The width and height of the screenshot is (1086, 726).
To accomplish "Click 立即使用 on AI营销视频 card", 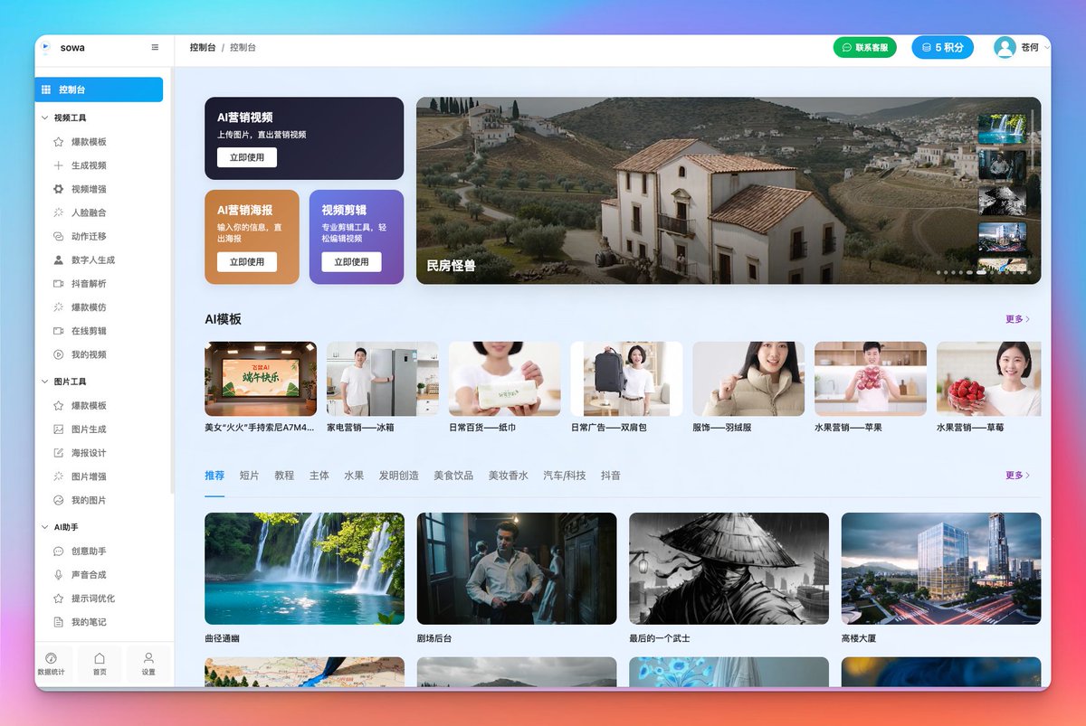I will click(x=247, y=156).
